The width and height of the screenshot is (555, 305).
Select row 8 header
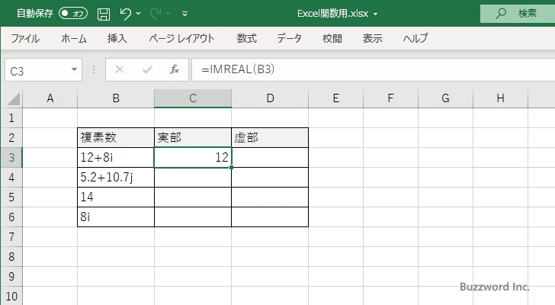11,256
